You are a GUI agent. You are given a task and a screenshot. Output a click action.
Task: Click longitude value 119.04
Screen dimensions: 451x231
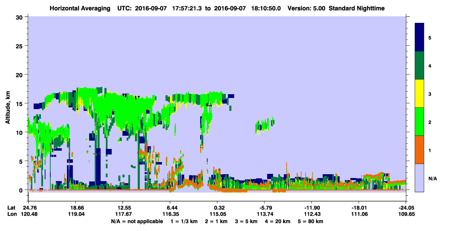76,214
